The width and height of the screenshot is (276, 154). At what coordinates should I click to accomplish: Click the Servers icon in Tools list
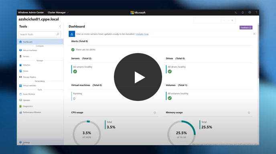[20, 56]
